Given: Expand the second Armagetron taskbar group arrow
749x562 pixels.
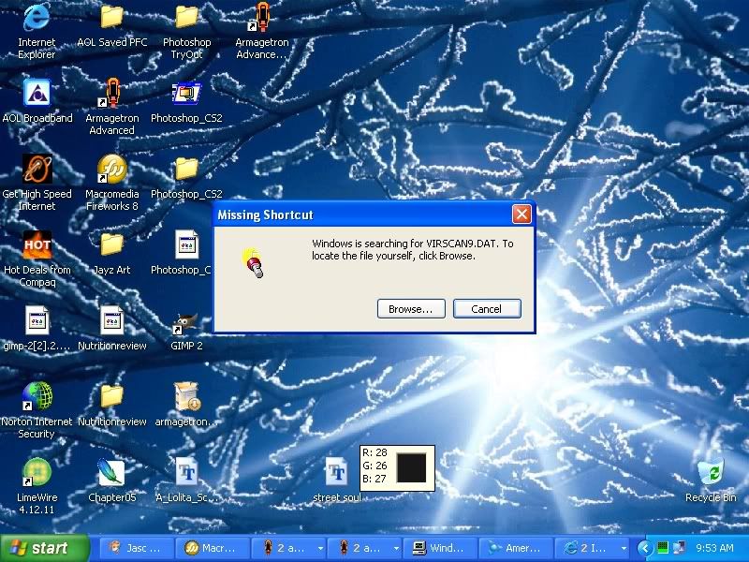Looking at the screenshot, I should pyautogui.click(x=396, y=548).
